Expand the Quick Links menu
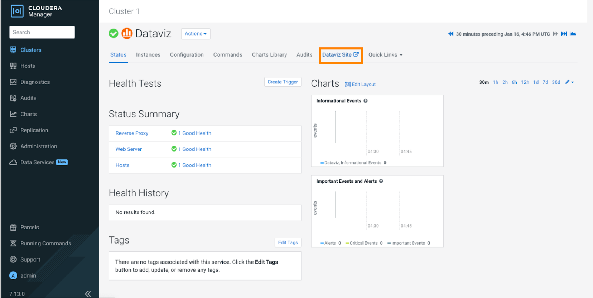Viewport: 593px width, 298px height. pyautogui.click(x=385, y=55)
